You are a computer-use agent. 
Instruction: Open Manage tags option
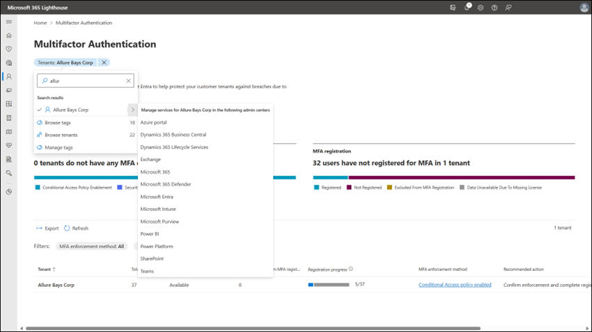tap(59, 147)
